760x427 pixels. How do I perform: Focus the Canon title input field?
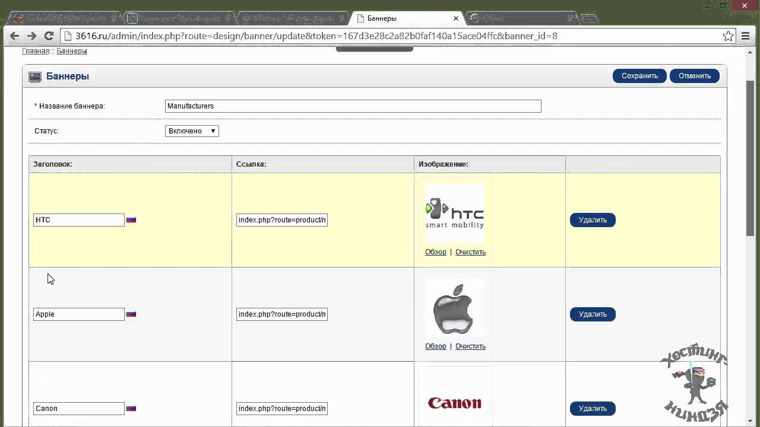pyautogui.click(x=79, y=409)
